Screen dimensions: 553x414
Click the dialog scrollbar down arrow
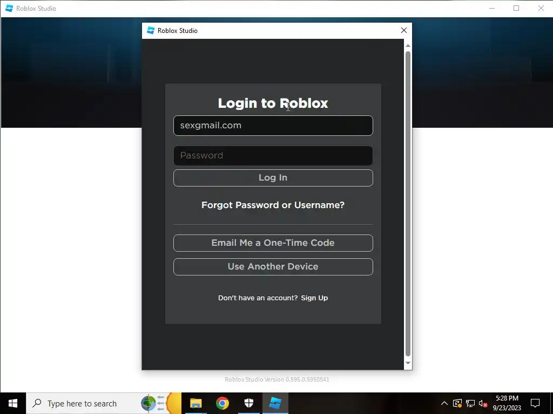408,363
